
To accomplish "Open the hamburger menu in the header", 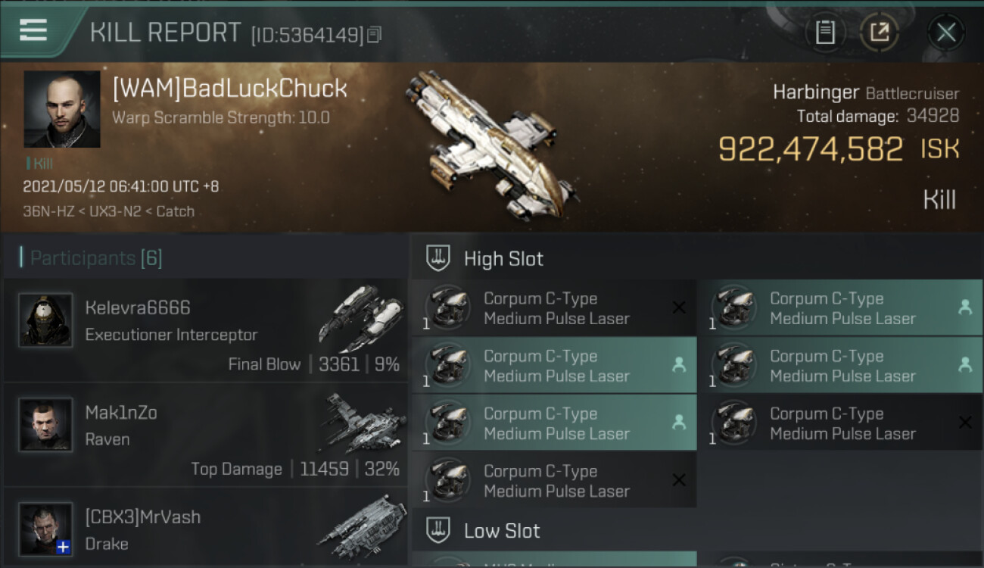I will click(x=33, y=30).
